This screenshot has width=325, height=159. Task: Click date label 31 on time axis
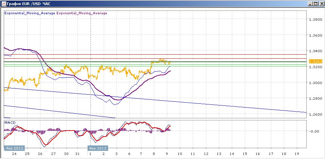(x=77, y=154)
